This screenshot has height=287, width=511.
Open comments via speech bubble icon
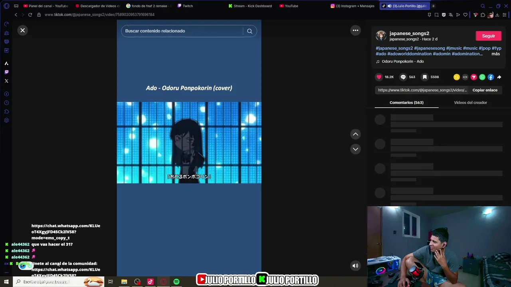point(403,77)
